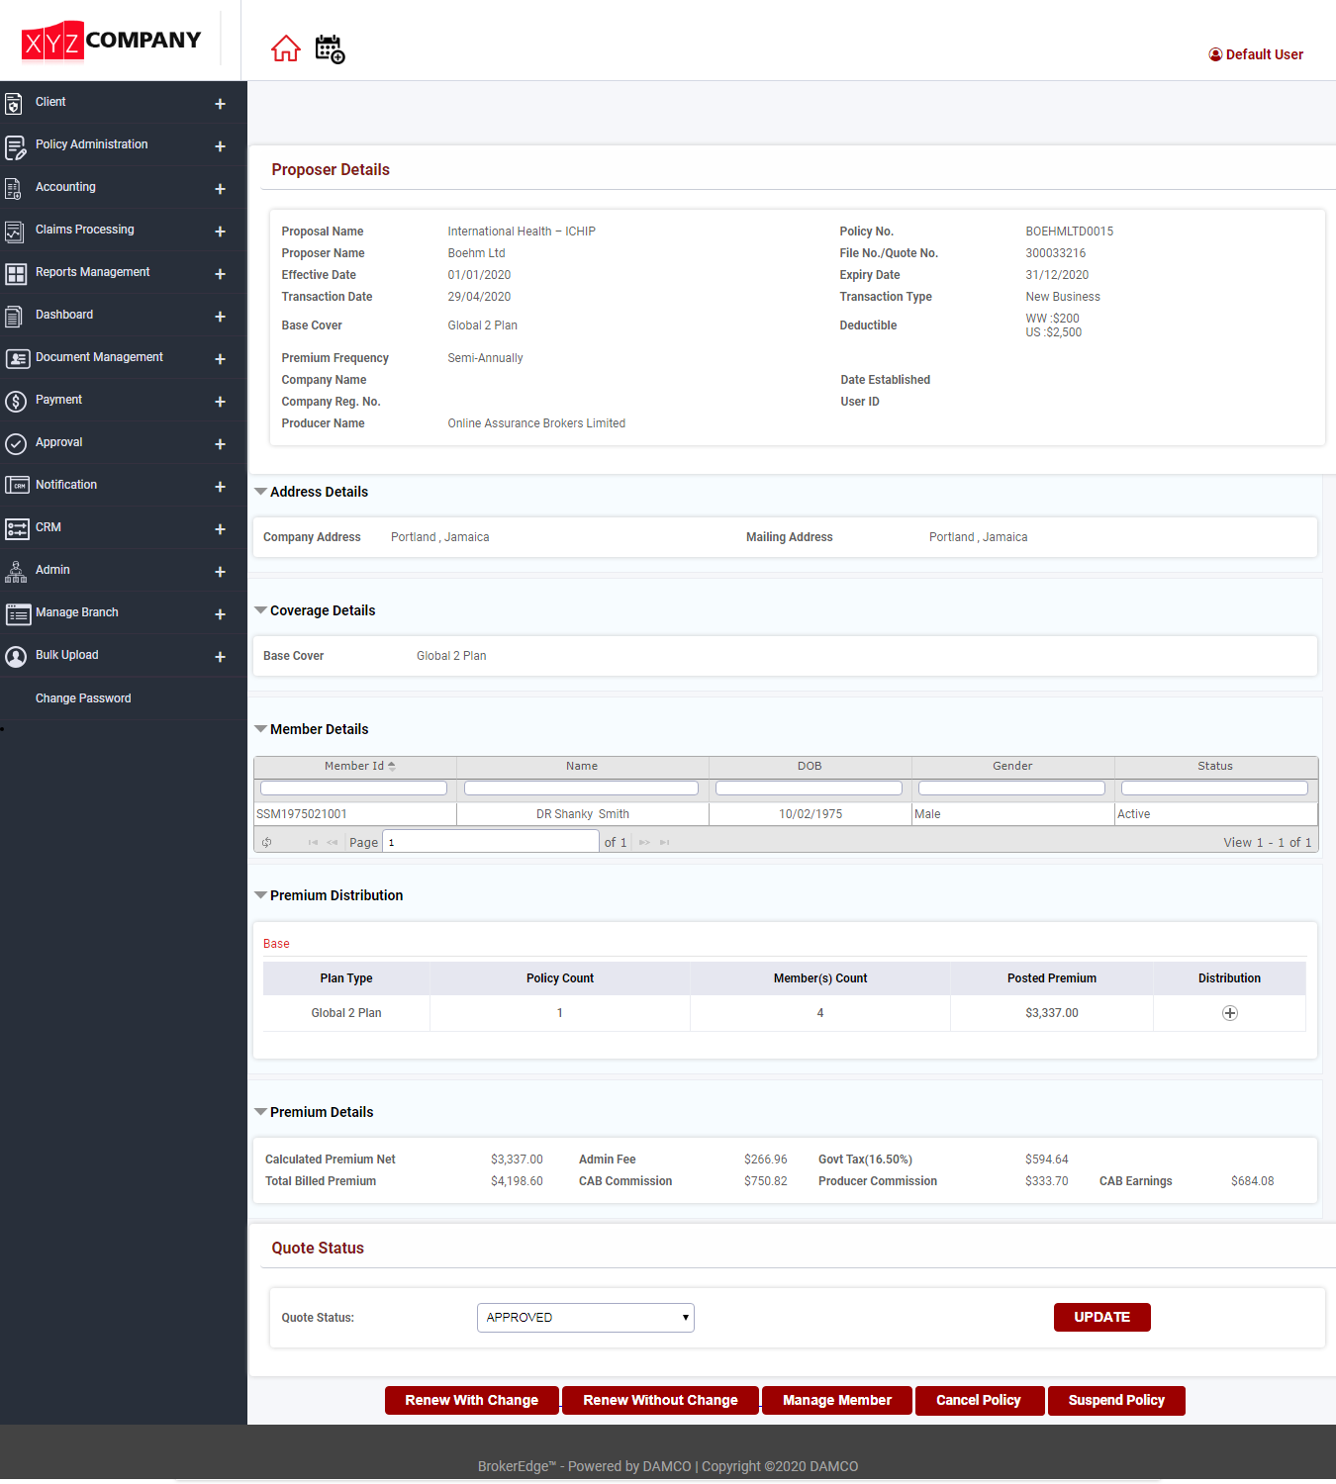Go to last page of member grid
The height and width of the screenshot is (1484, 1336).
click(665, 843)
